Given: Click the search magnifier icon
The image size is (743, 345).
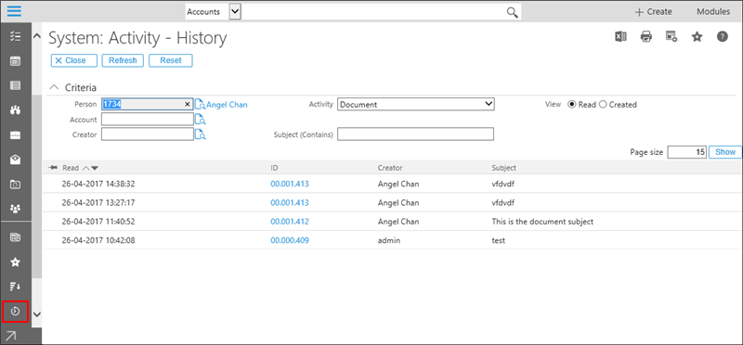Looking at the screenshot, I should 512,12.
